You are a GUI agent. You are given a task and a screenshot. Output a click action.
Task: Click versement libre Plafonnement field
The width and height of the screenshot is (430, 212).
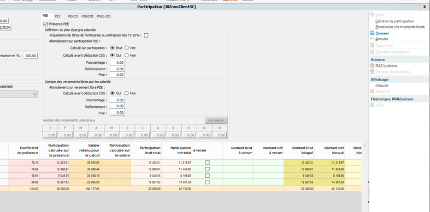pyautogui.click(x=117, y=107)
